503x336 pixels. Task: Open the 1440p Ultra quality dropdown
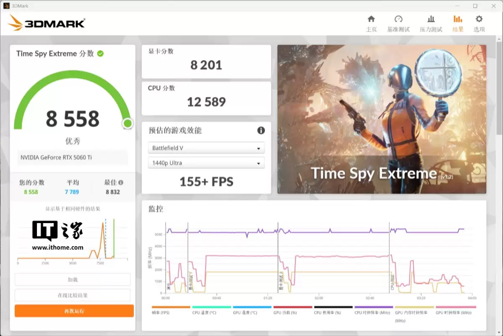(x=206, y=162)
